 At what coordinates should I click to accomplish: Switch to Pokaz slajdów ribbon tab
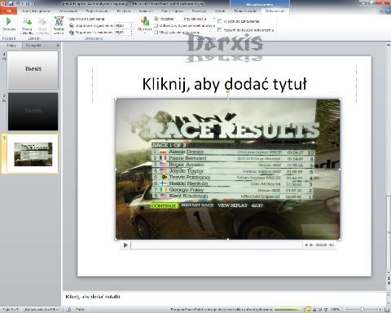click(172, 11)
